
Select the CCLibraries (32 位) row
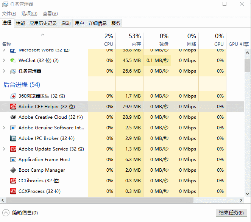pos(122,181)
